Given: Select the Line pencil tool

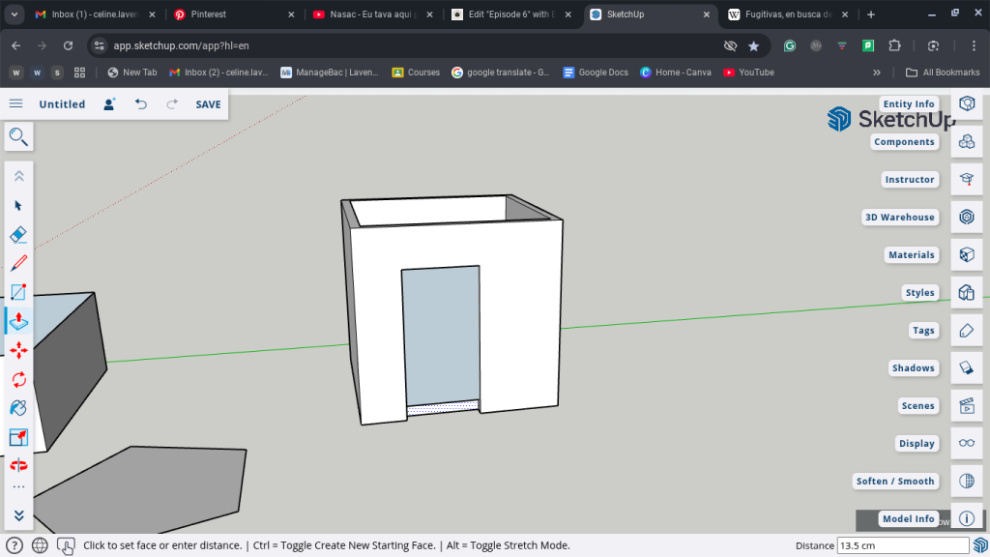Looking at the screenshot, I should (x=18, y=263).
